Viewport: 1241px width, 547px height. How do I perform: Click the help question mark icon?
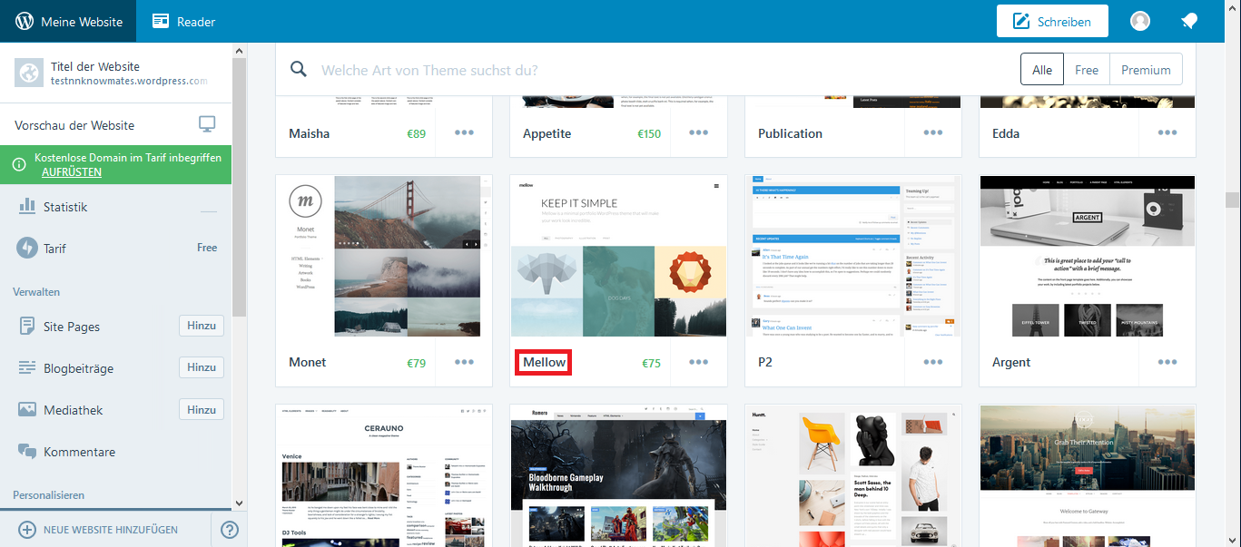[x=230, y=529]
